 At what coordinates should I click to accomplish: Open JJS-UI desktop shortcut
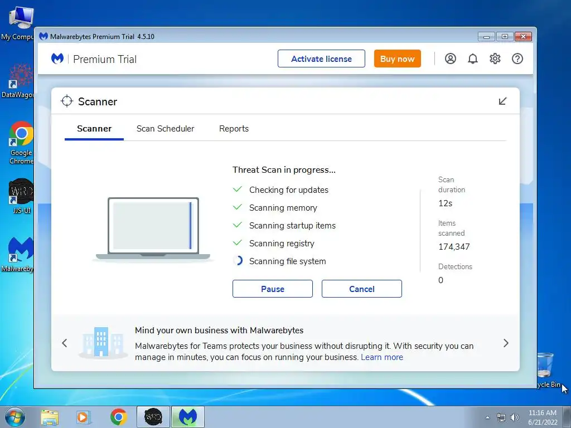21,196
